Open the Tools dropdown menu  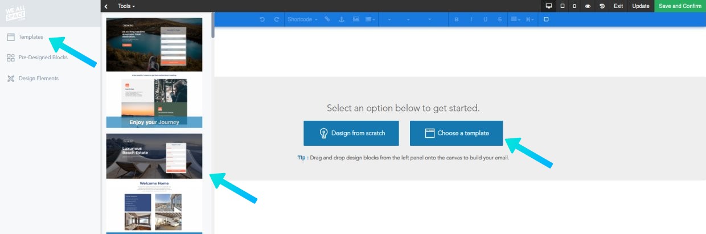tap(126, 6)
